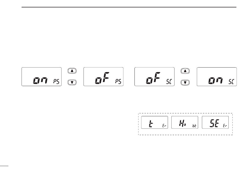Viewport: 252px width, 178px height.
Task: Click the 'Er' indicator beside 'SE'
Action: pyautogui.click(x=225, y=126)
